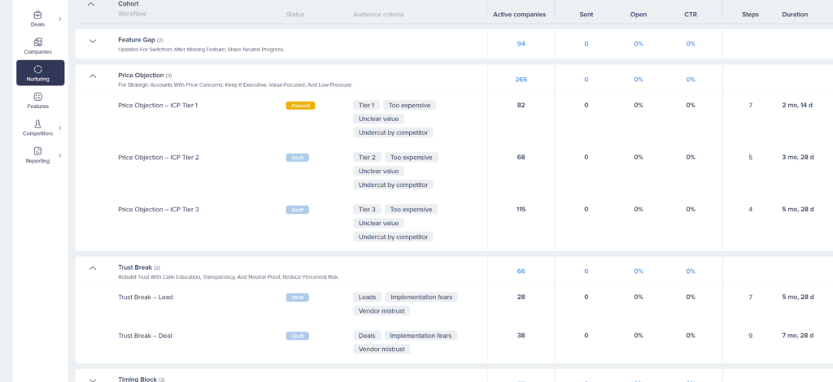Collapse all cohorts with header chevron
Image resolution: width=833 pixels, height=382 pixels.
[x=90, y=4]
